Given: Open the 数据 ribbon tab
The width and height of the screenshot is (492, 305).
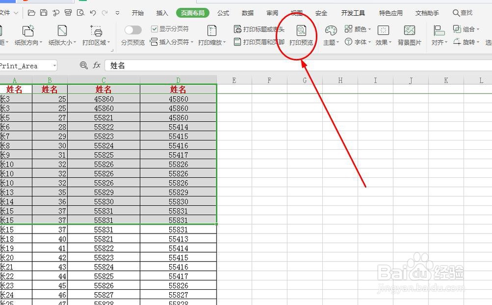Looking at the screenshot, I should tap(247, 13).
